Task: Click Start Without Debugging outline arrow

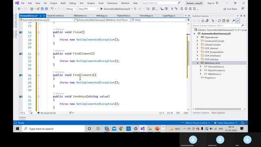Action: click(x=135, y=9)
